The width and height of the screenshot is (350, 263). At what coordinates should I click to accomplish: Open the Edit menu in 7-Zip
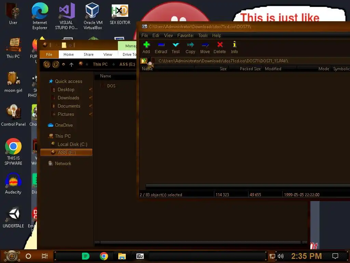coord(156,35)
